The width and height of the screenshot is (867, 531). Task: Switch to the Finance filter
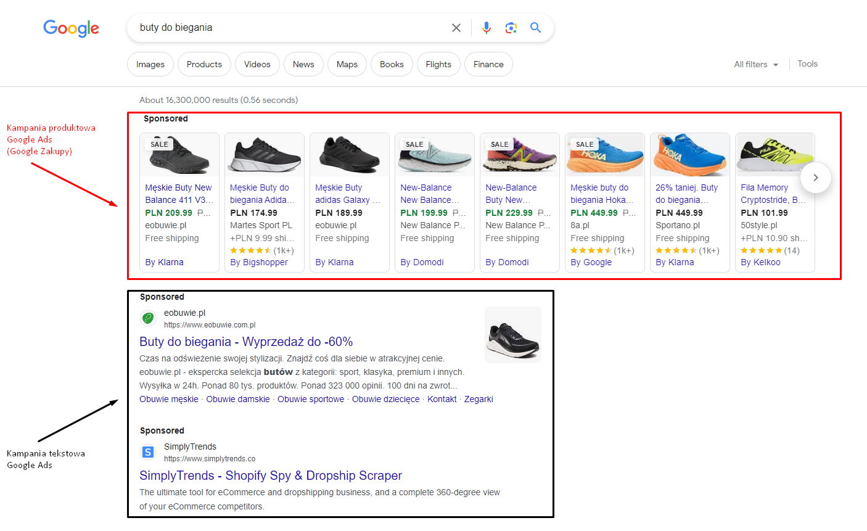(488, 64)
